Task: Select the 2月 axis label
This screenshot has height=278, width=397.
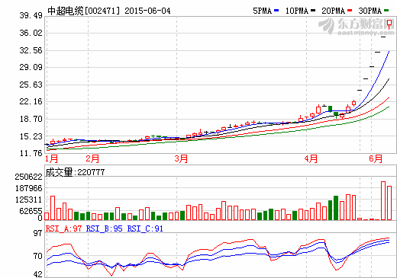Action: pos(92,159)
